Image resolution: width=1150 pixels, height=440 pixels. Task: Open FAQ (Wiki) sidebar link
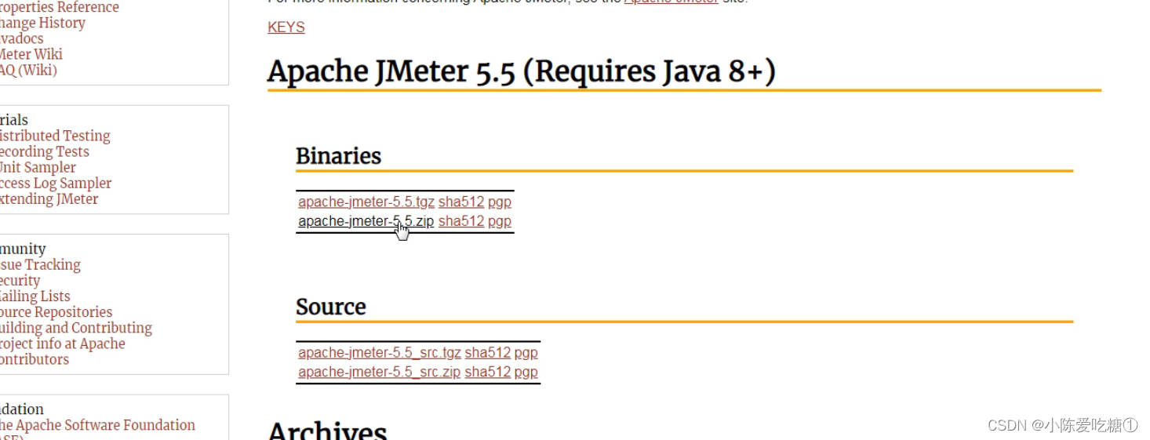[29, 70]
